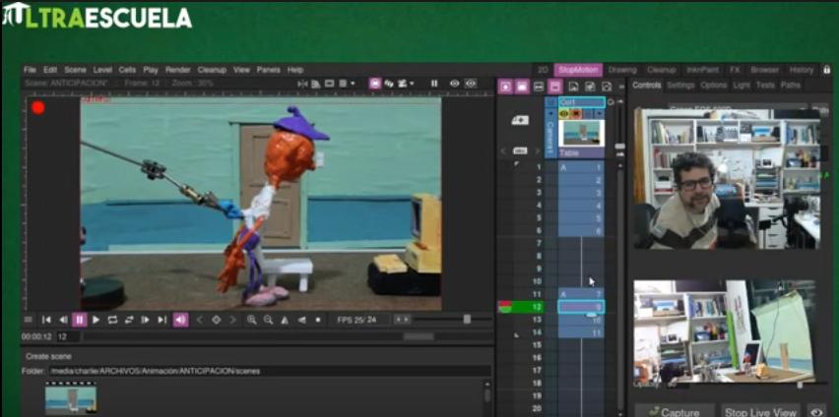This screenshot has width=839, height=417.
Task: Click the Zoom In magnifier icon
Action: click(252, 320)
